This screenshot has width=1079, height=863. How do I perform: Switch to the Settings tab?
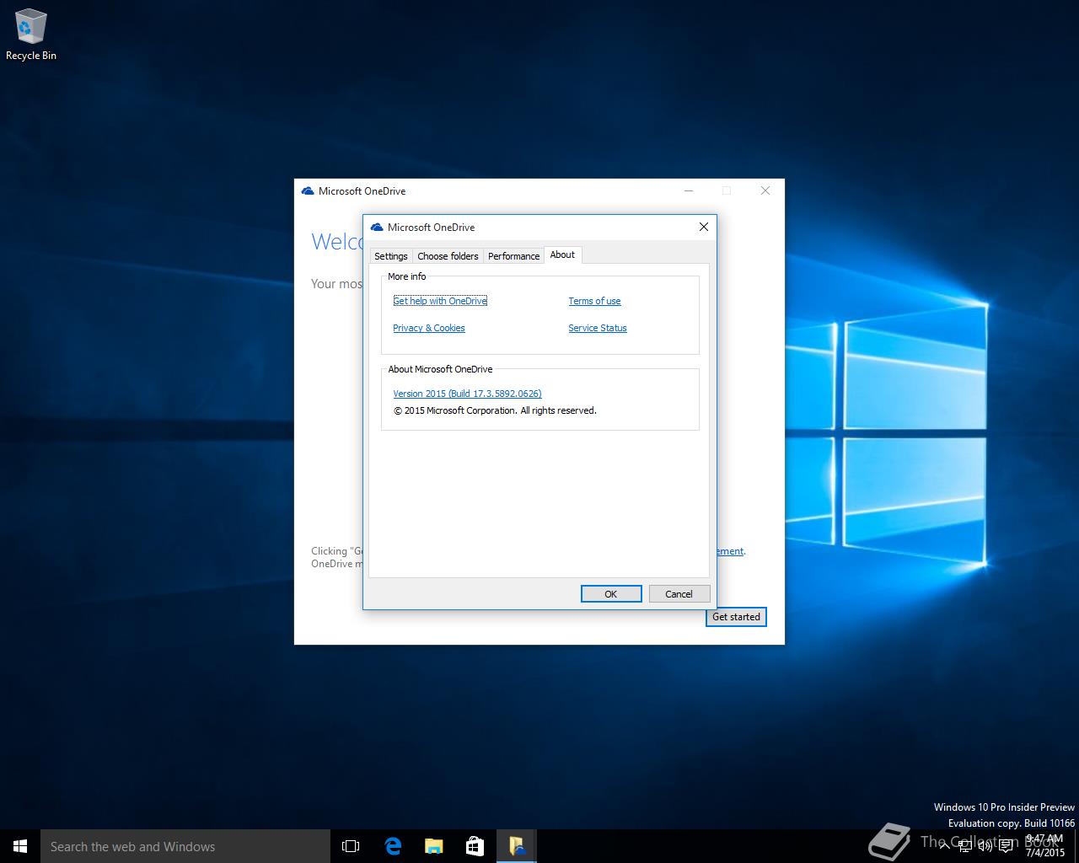tap(391, 256)
